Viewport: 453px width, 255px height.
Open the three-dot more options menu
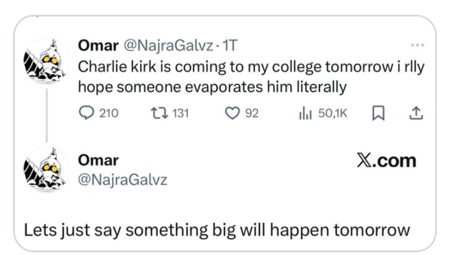pyautogui.click(x=417, y=46)
